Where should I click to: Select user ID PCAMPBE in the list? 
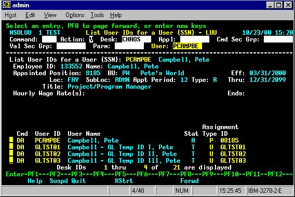coord(48,140)
